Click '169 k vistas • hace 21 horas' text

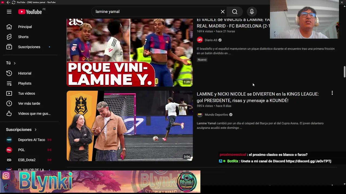click(216, 31)
